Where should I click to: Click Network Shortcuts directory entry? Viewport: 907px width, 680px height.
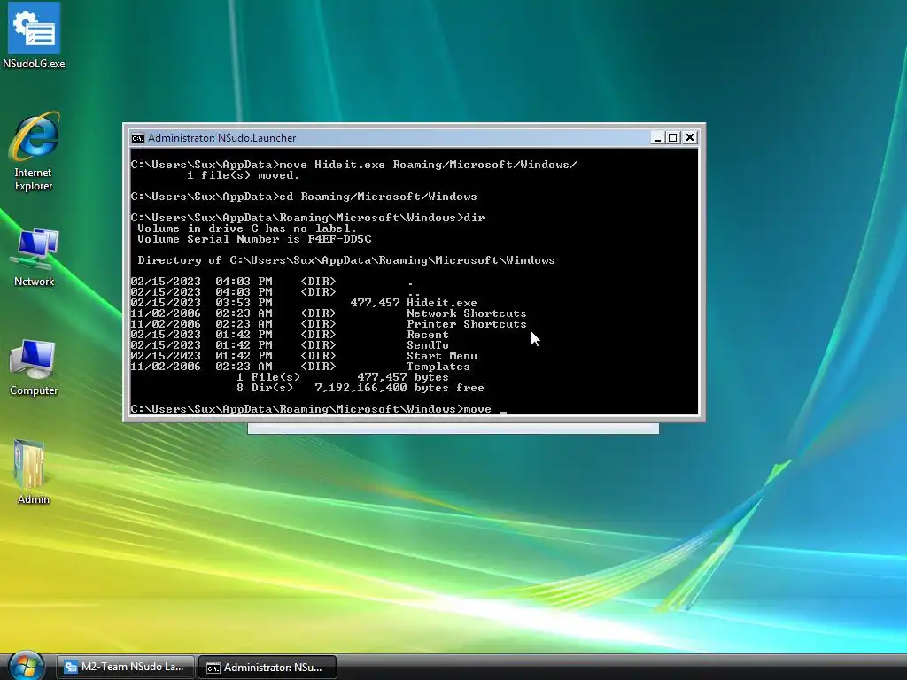(466, 313)
